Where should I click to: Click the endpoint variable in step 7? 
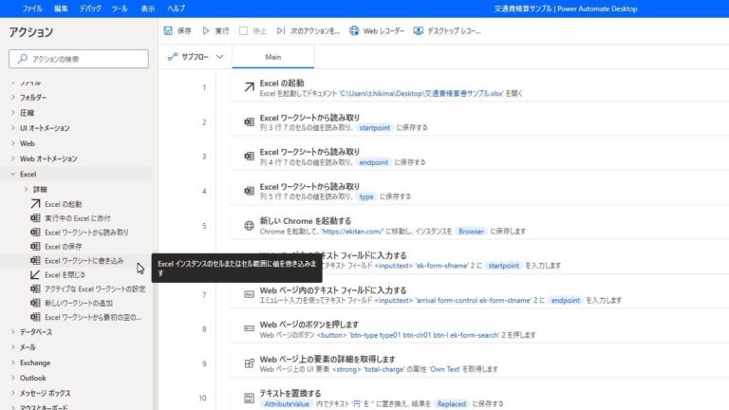pos(566,300)
